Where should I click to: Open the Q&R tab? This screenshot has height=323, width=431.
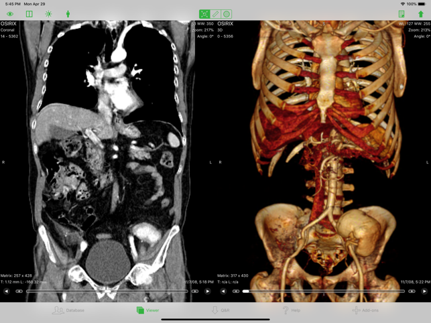tap(221, 310)
